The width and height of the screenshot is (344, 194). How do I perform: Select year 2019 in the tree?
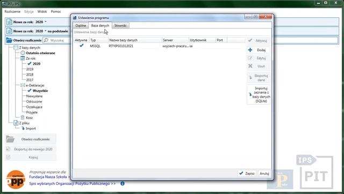(30, 69)
